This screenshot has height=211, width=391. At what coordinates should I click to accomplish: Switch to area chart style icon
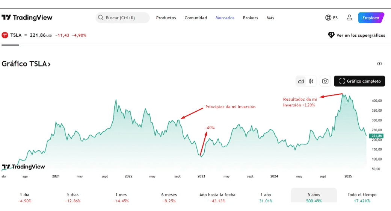click(301, 81)
